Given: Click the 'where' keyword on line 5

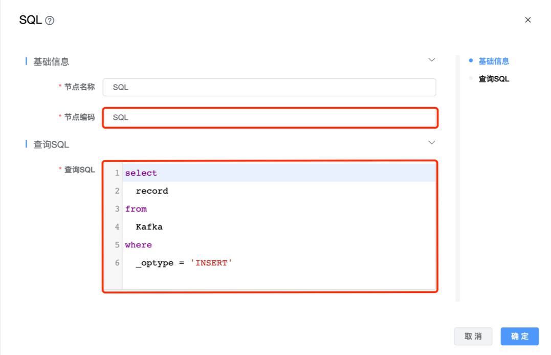Looking at the screenshot, I should click(139, 245).
